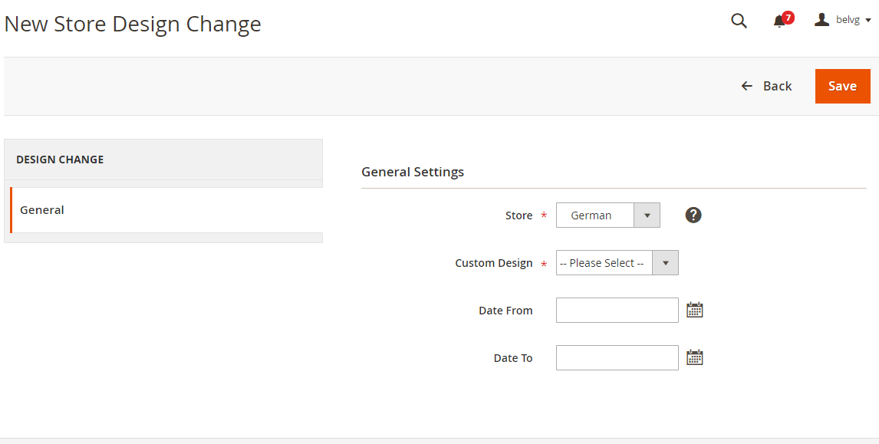Click the red notification count badge
Image resolution: width=879 pixels, height=444 pixels.
pos(787,16)
